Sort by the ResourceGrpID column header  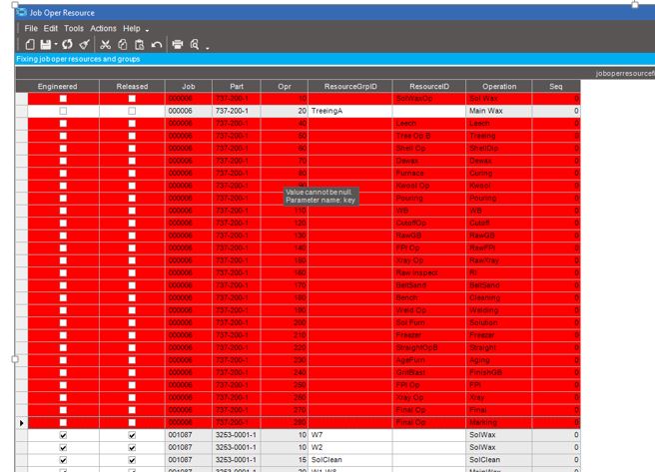[350, 87]
